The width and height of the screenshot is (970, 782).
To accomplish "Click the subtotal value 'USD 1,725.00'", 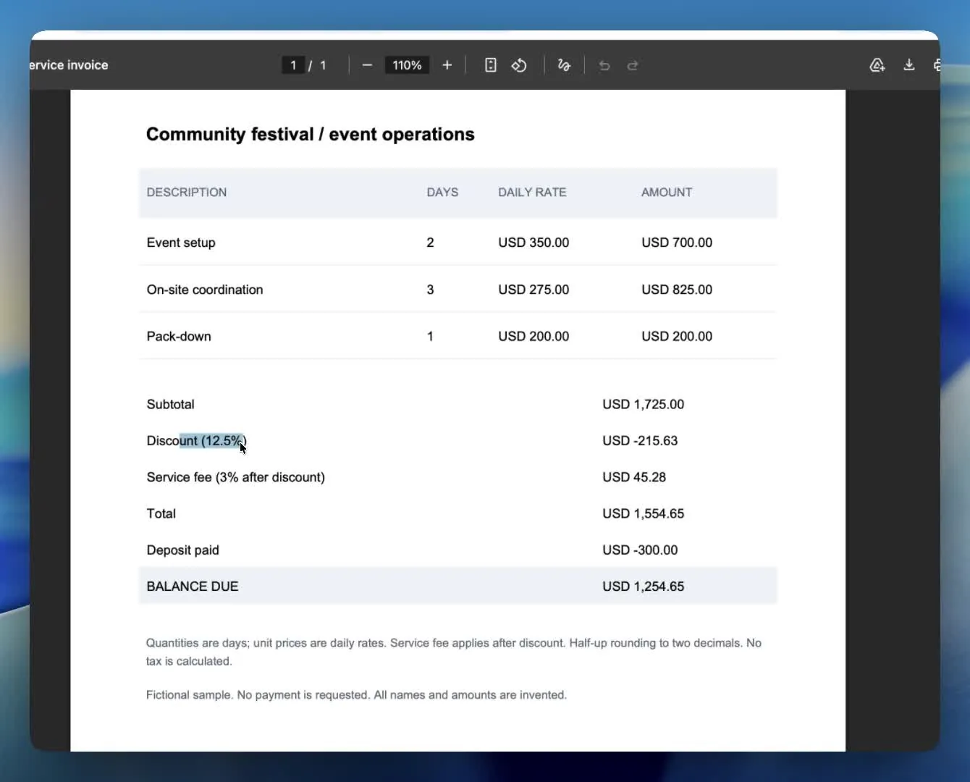I will pyautogui.click(x=644, y=405).
